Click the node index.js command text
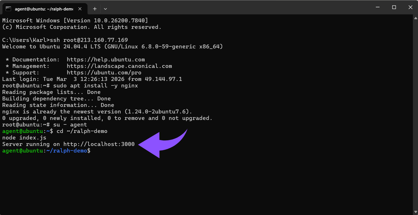418x215 pixels. click(23, 137)
